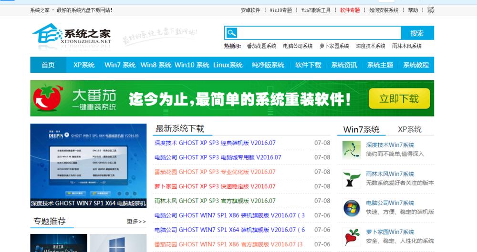The image size is (477, 252).
Task: Open 雨林木风 GHOST XP SP3 官方旗舰版 link
Action: click(x=215, y=201)
